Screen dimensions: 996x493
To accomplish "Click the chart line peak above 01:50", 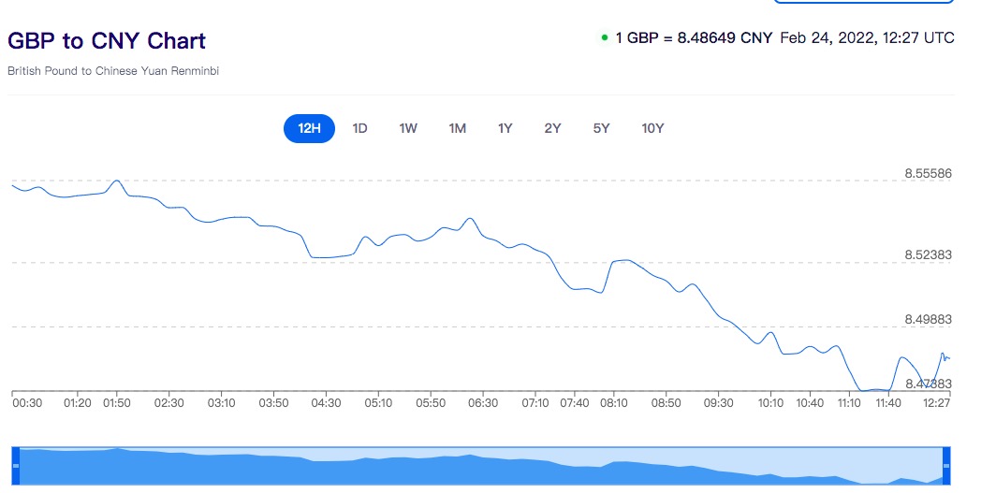I will pyautogui.click(x=116, y=181).
